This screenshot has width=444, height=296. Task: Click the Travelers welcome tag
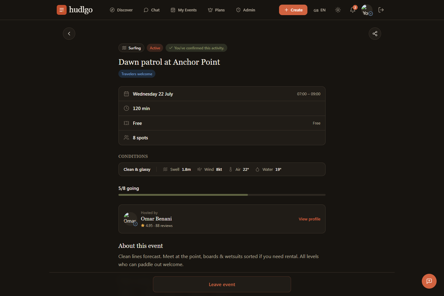tap(137, 74)
